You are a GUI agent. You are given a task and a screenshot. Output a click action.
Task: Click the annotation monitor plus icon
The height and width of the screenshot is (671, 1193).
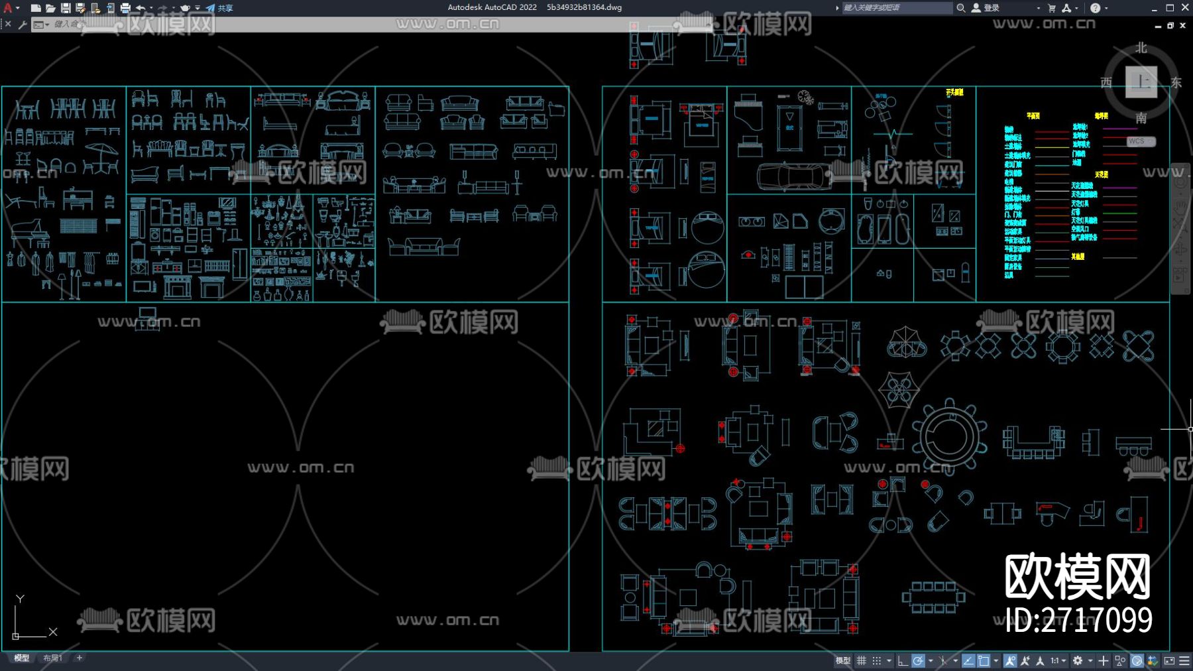click(1104, 660)
